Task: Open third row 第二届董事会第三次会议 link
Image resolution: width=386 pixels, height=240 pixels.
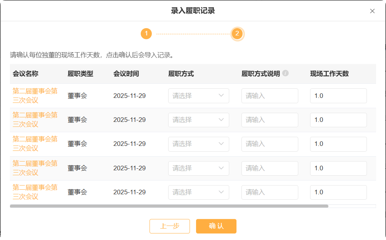Action: [35, 144]
